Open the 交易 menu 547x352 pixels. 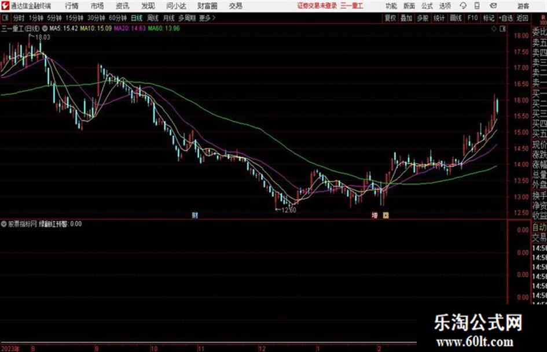(236, 6)
